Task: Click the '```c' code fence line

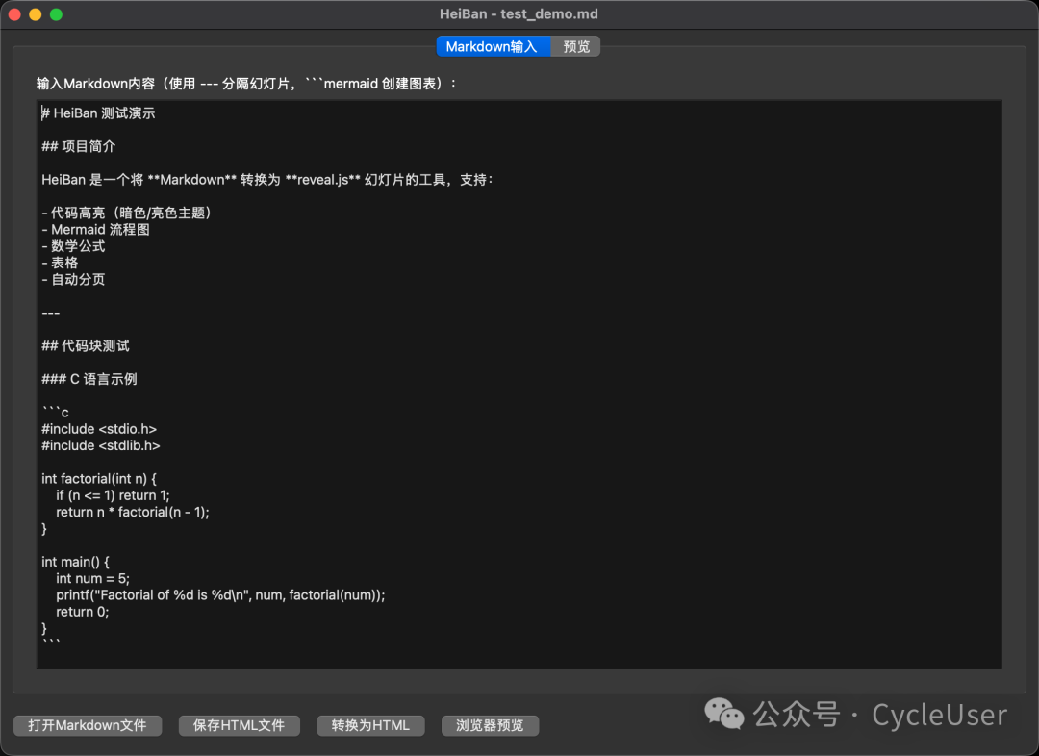Action: click(55, 412)
